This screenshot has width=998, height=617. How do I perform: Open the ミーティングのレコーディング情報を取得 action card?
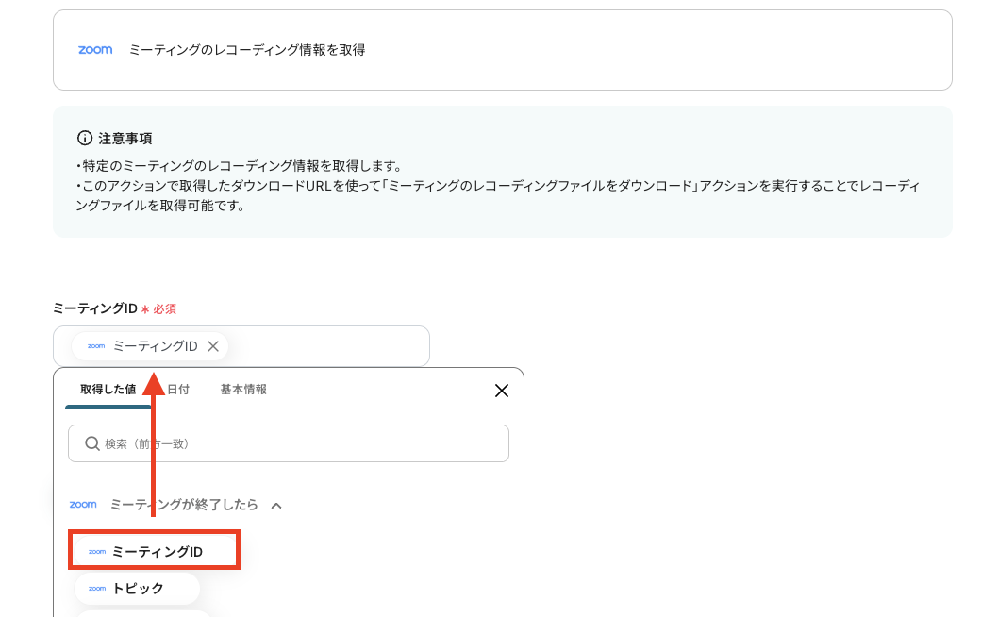pos(503,50)
